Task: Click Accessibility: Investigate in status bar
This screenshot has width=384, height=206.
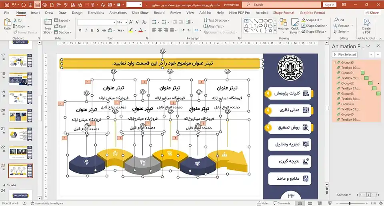Action: pos(47,203)
